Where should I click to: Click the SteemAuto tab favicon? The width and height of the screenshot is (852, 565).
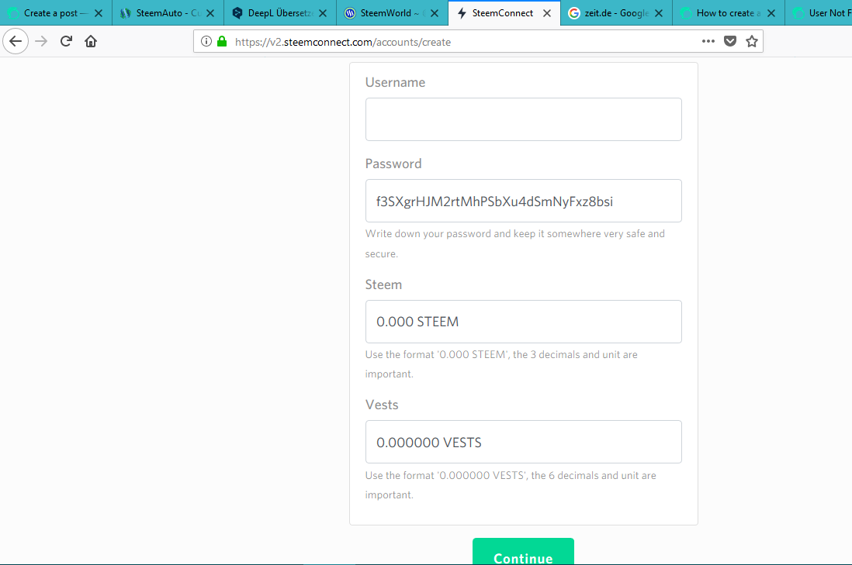[126, 13]
